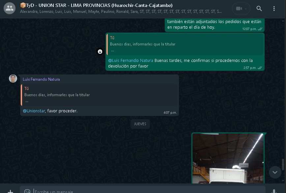The width and height of the screenshot is (286, 193).
Task: React with the emoji icon beside the message
Action: coord(100,52)
